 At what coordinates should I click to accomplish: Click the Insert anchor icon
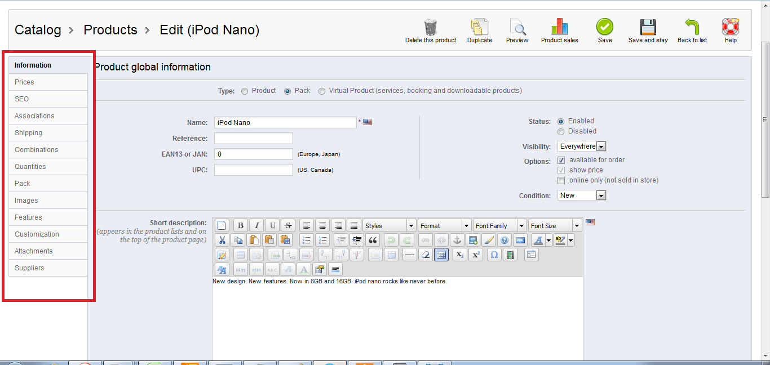(x=458, y=240)
